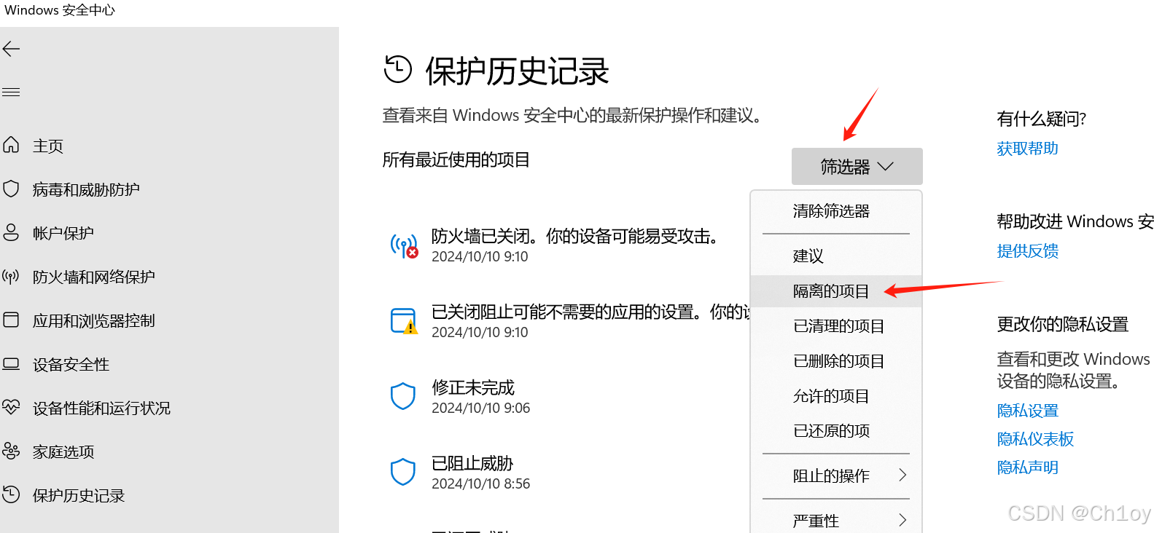Viewport: 1154px width, 533px height.
Task: Click the laptop icon beside 设备安全性
Action: (11, 363)
